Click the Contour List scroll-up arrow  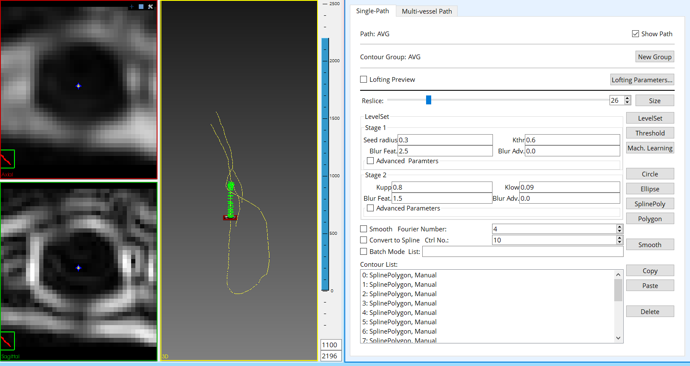coord(618,275)
